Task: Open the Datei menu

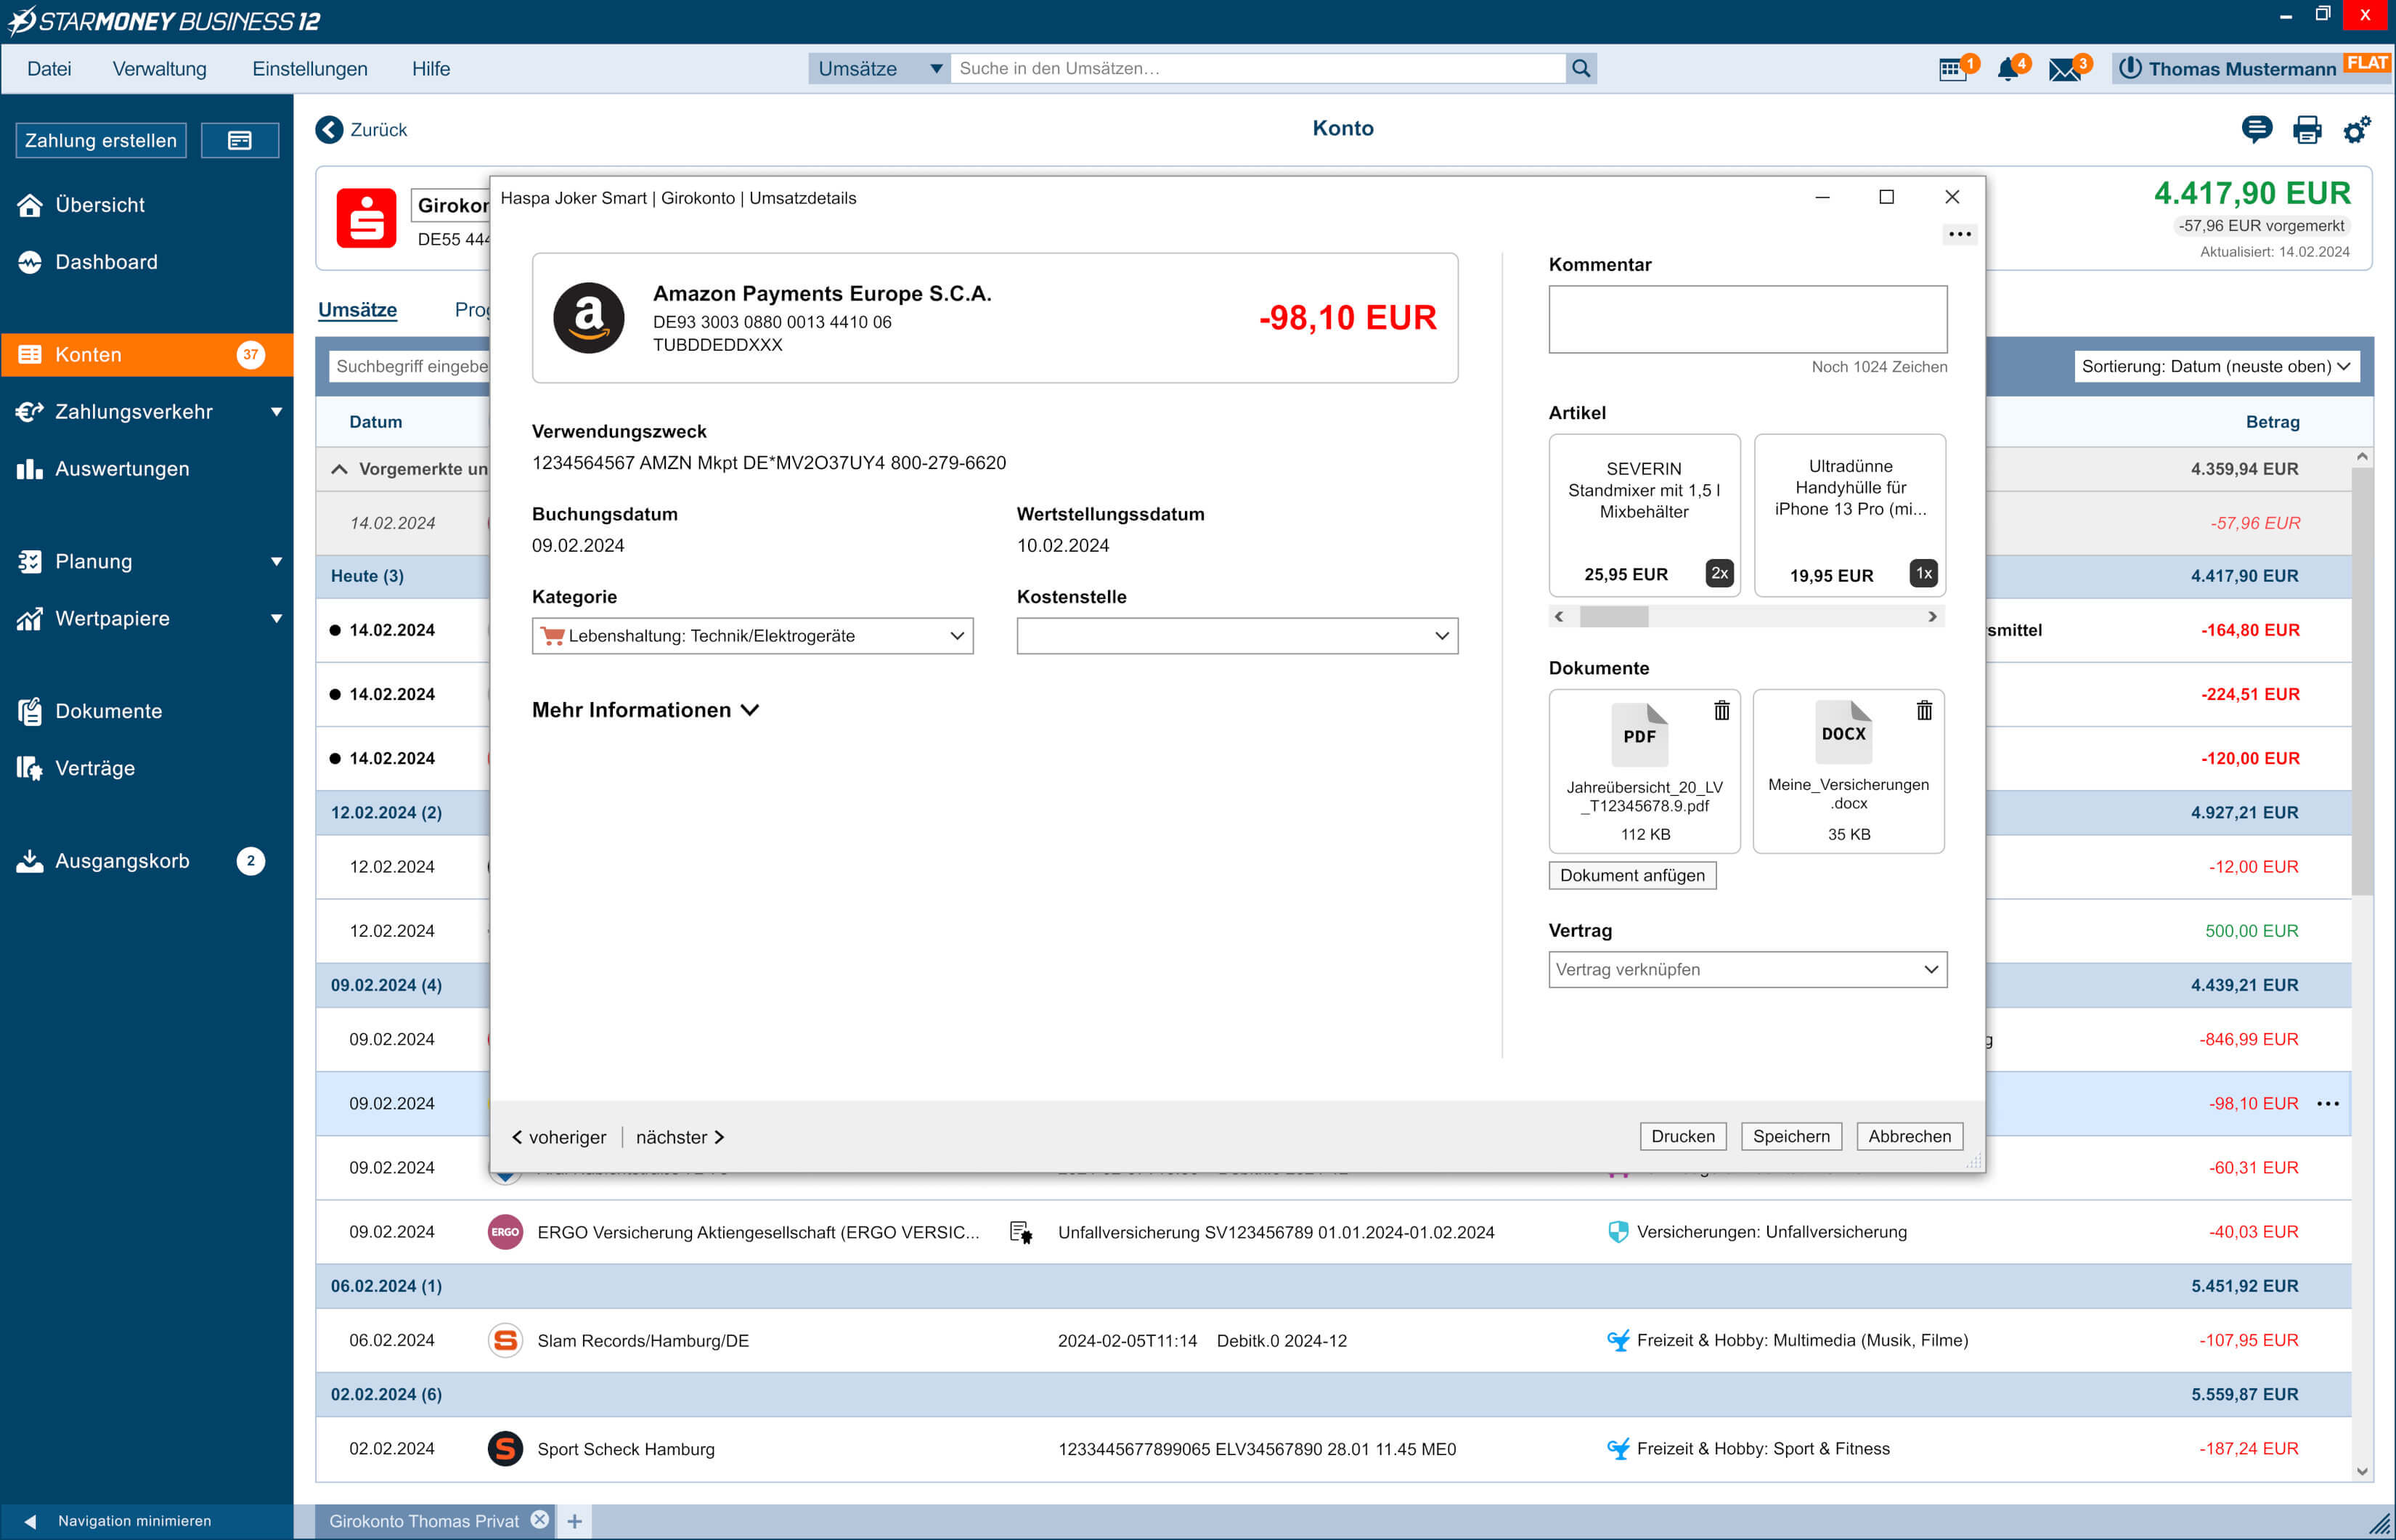Action: (x=49, y=69)
